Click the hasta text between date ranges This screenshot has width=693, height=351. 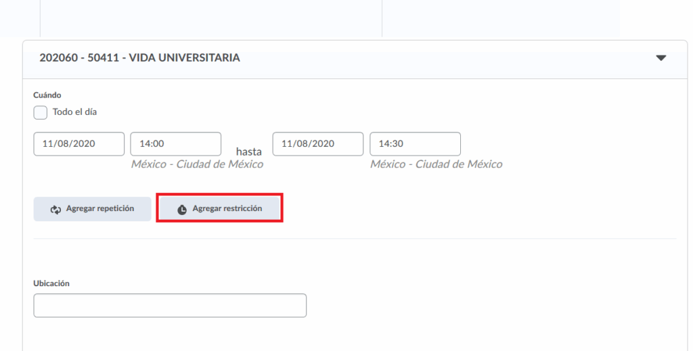[x=248, y=152]
